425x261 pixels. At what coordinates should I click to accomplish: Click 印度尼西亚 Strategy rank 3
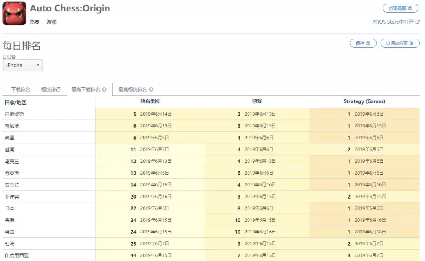pos(349,255)
